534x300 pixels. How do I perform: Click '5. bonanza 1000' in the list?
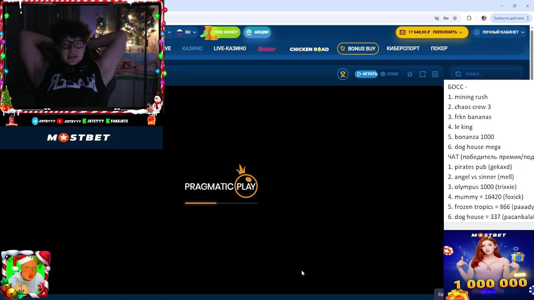(x=471, y=137)
